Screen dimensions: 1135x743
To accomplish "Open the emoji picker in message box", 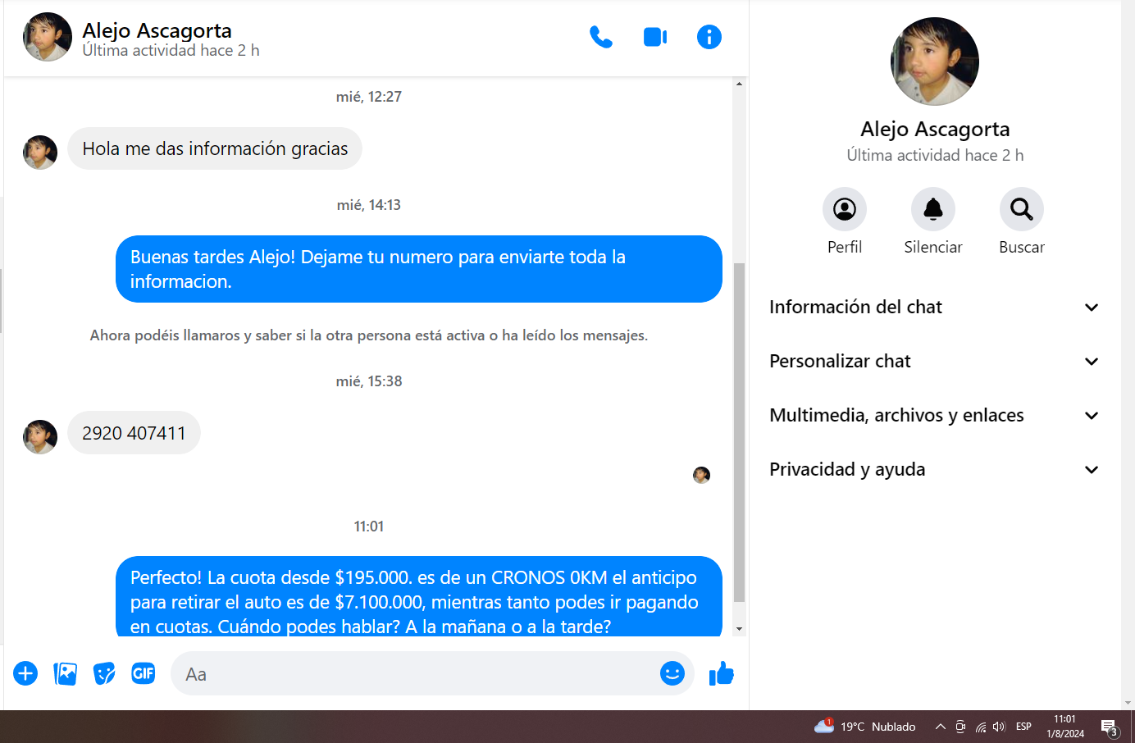I will tap(672, 673).
